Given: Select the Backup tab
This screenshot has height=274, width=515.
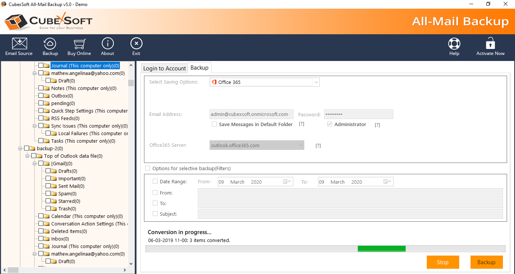Looking at the screenshot, I should [199, 68].
